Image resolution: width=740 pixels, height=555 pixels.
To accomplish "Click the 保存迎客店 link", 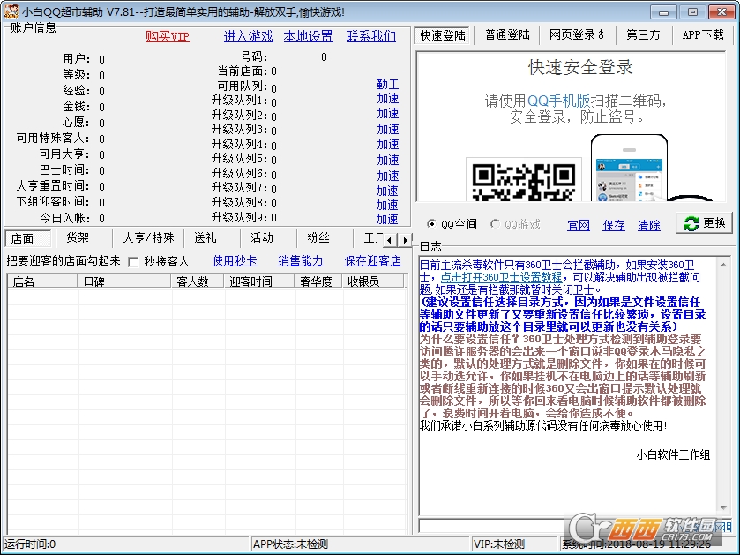I will point(372,261).
